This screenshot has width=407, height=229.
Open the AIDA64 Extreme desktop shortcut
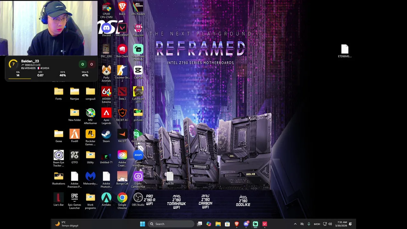point(106,95)
